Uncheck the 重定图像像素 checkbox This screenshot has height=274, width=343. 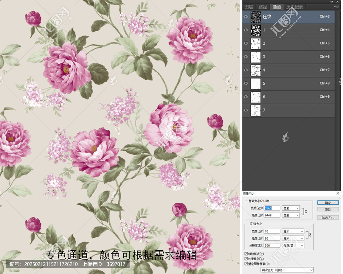point(246,264)
